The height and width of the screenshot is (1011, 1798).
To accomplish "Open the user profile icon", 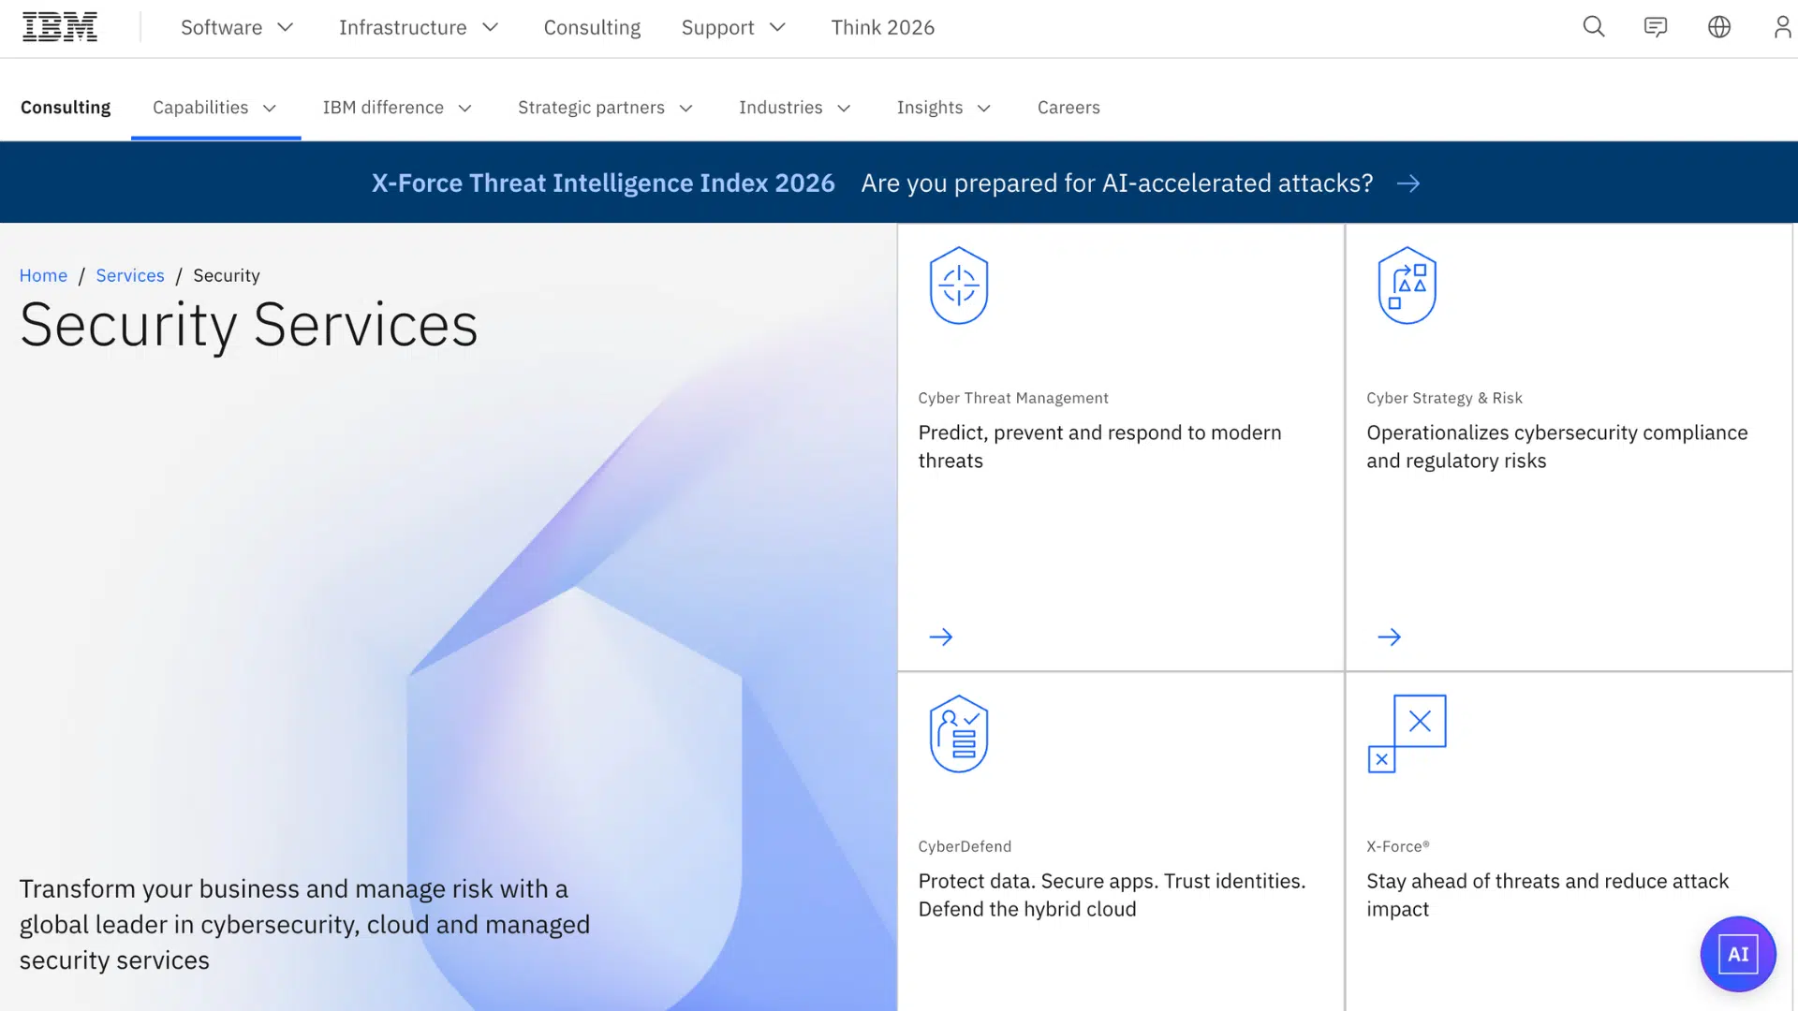I will (1782, 27).
